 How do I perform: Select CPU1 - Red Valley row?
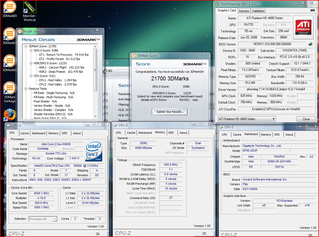click(x=58, y=80)
